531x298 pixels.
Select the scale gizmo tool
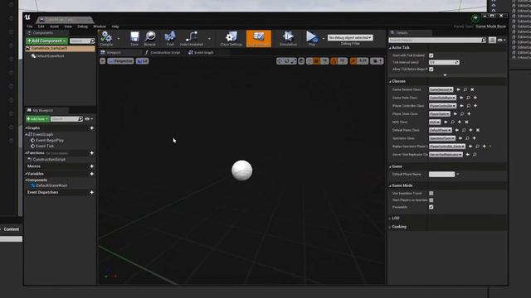point(293,60)
